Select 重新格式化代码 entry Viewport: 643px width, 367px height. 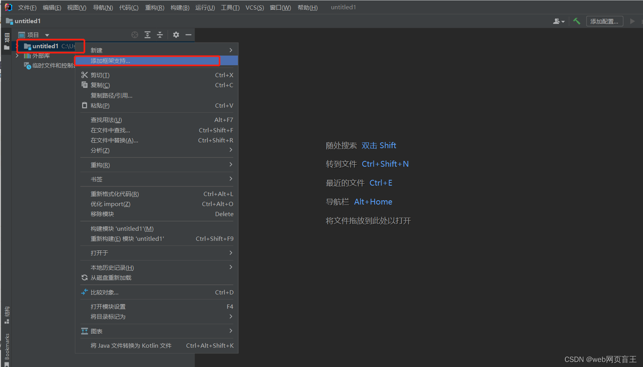click(156, 194)
